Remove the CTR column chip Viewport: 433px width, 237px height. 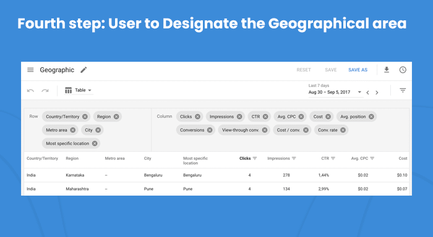coord(265,117)
